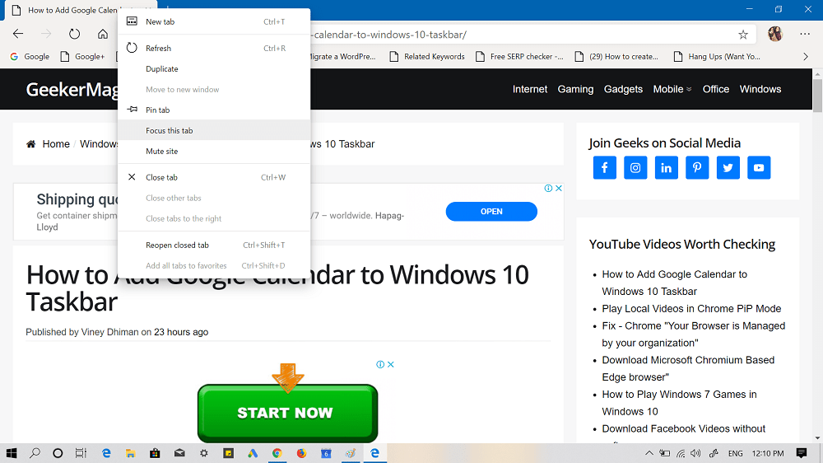
Task: Click ENG language indicator in tray
Action: point(735,453)
